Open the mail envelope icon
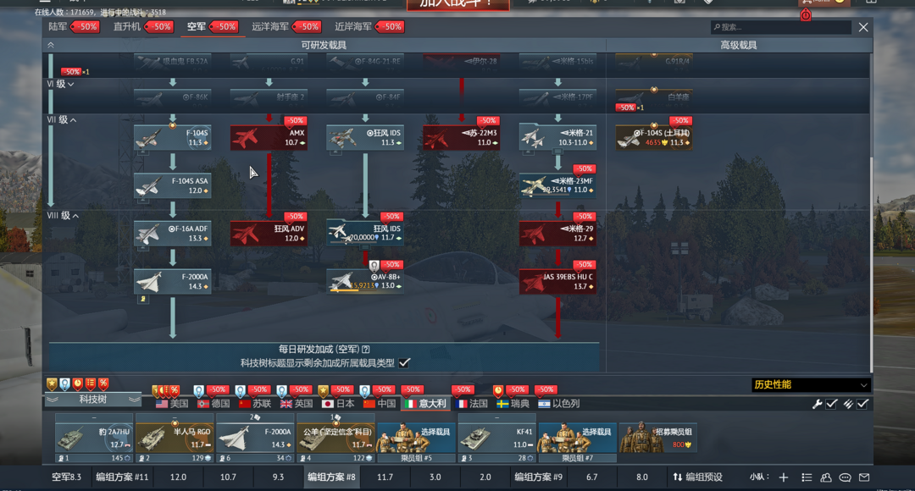This screenshot has height=491, width=915. [864, 477]
